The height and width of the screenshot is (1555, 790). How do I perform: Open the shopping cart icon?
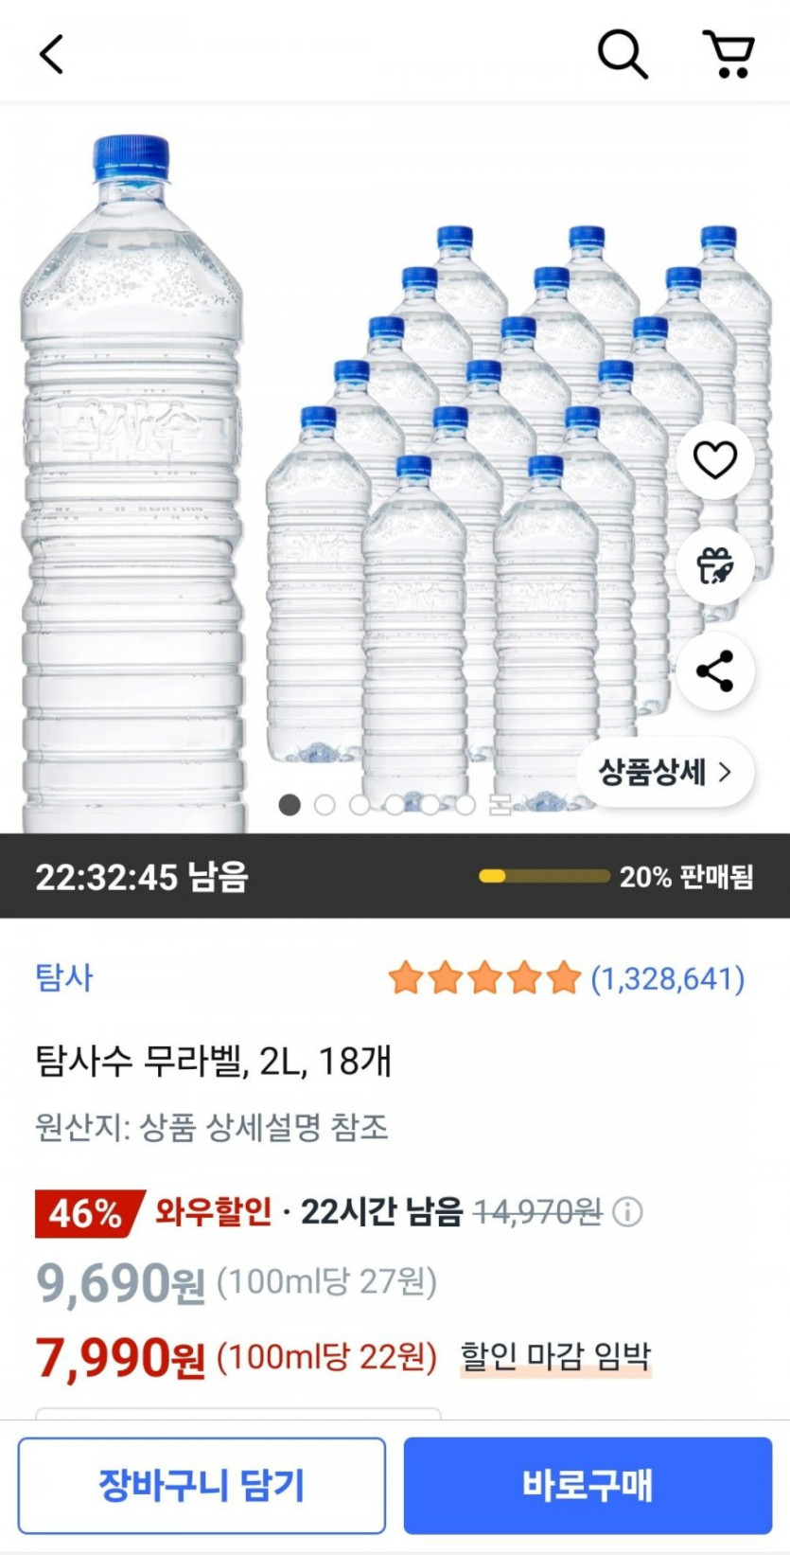(x=729, y=54)
